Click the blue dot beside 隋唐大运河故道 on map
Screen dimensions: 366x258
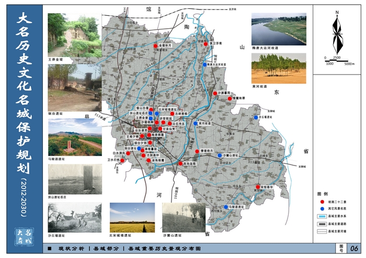pos(205,65)
